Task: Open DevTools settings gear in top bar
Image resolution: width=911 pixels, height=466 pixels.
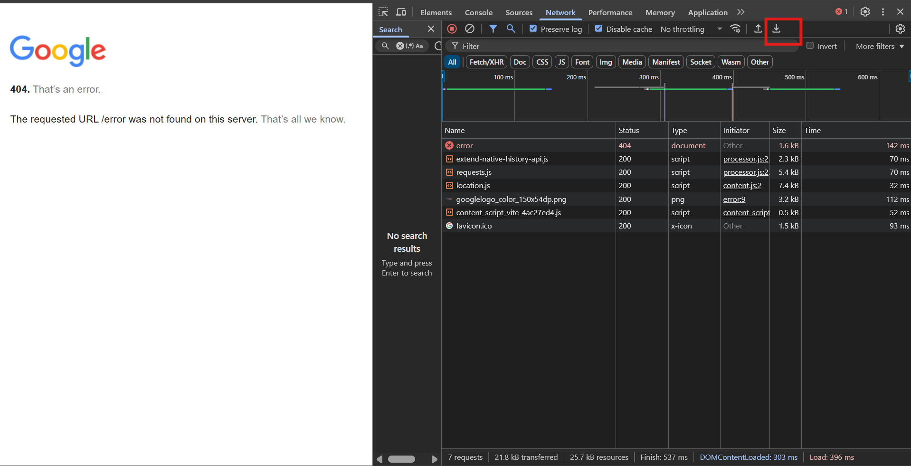Action: (865, 12)
